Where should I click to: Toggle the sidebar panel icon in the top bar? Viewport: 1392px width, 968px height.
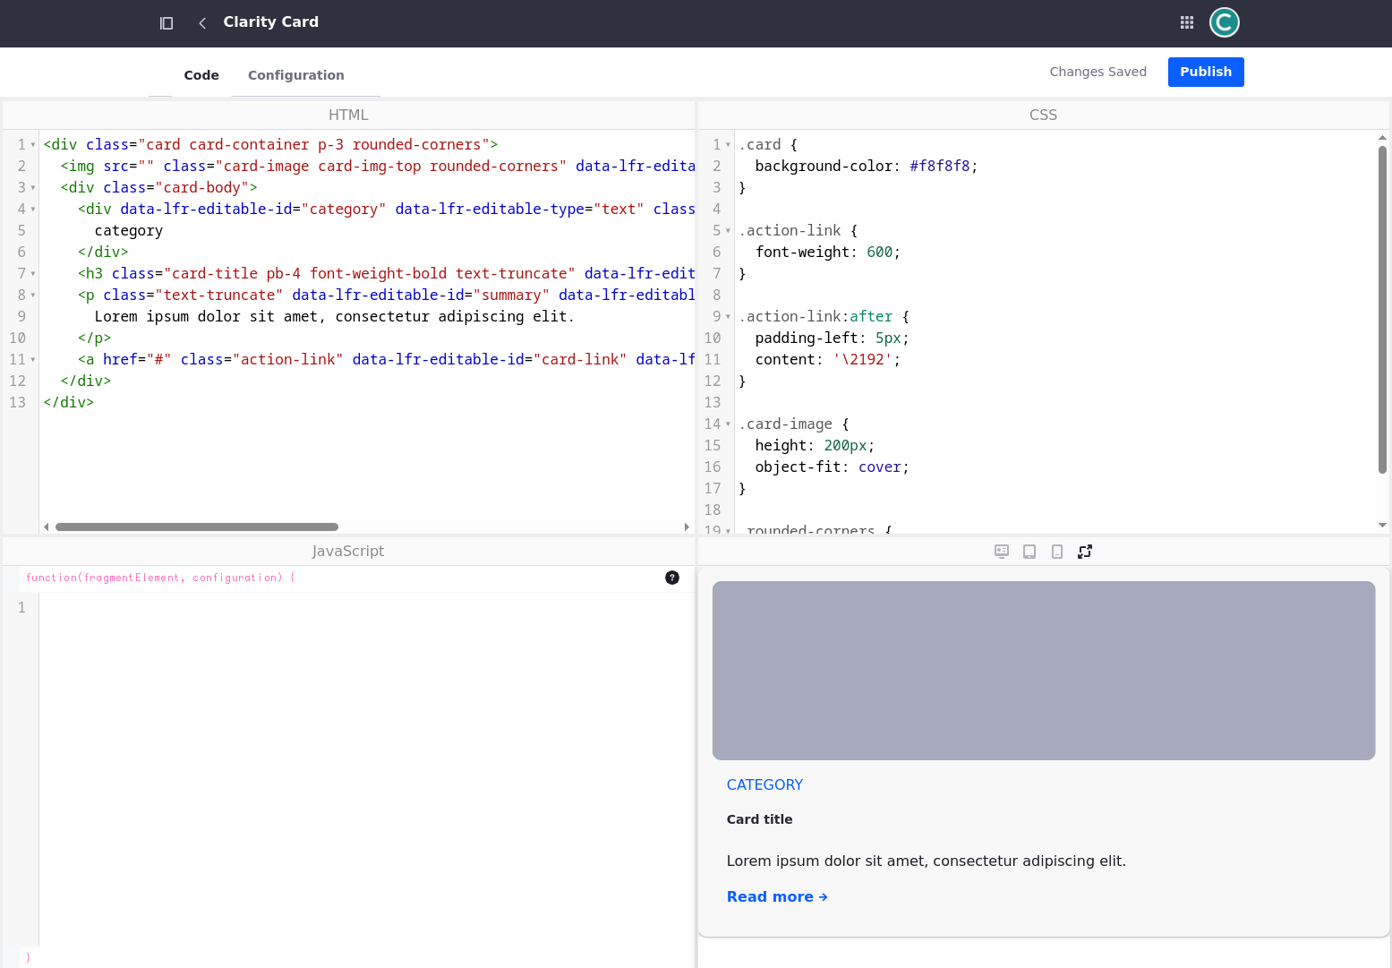[x=167, y=22]
